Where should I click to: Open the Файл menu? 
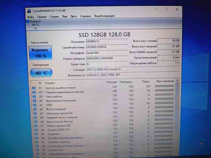pyautogui.click(x=31, y=17)
